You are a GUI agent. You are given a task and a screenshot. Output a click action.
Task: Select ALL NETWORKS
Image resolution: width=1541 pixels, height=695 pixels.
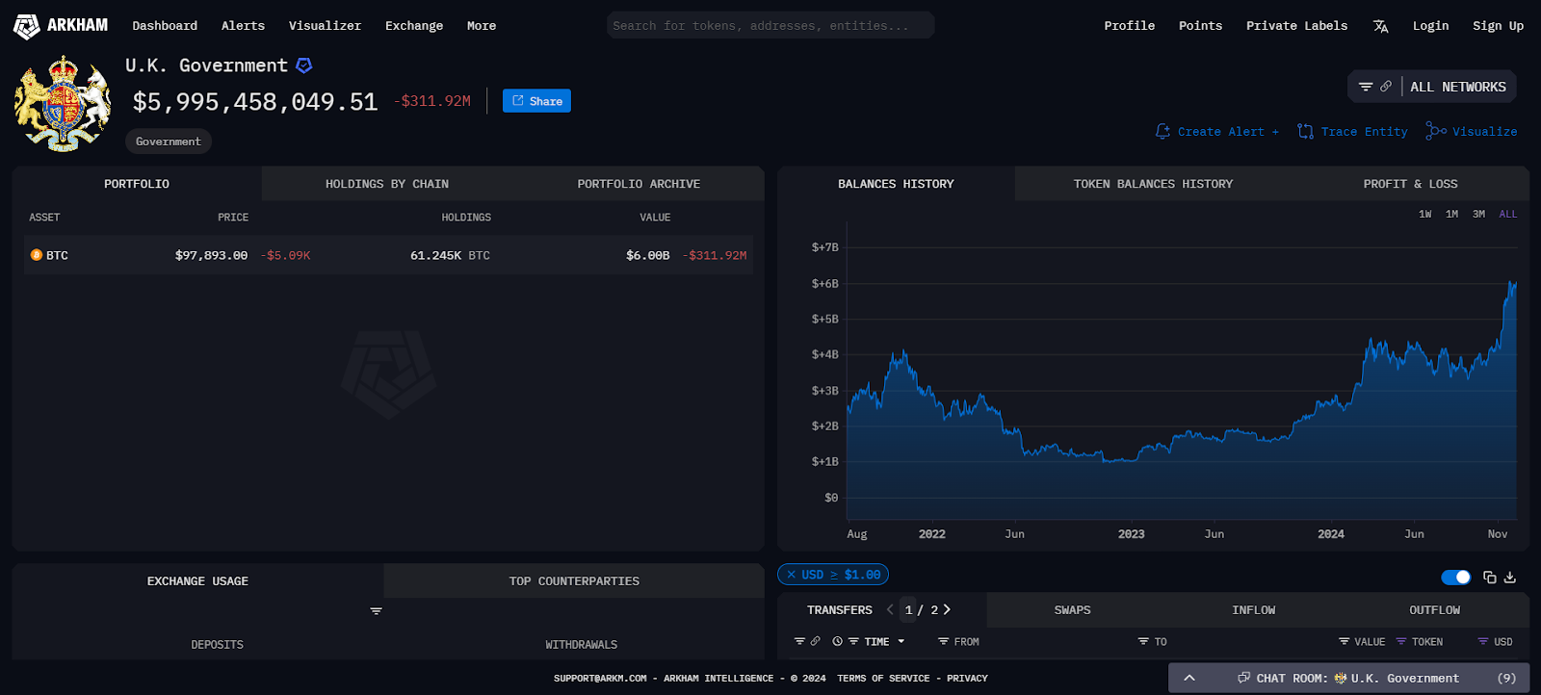[1457, 87]
